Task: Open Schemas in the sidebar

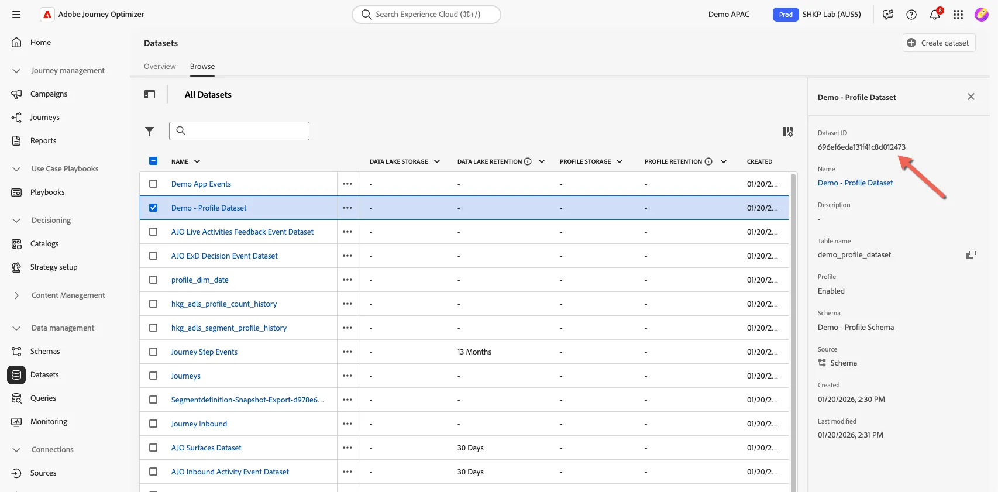Action: (45, 352)
